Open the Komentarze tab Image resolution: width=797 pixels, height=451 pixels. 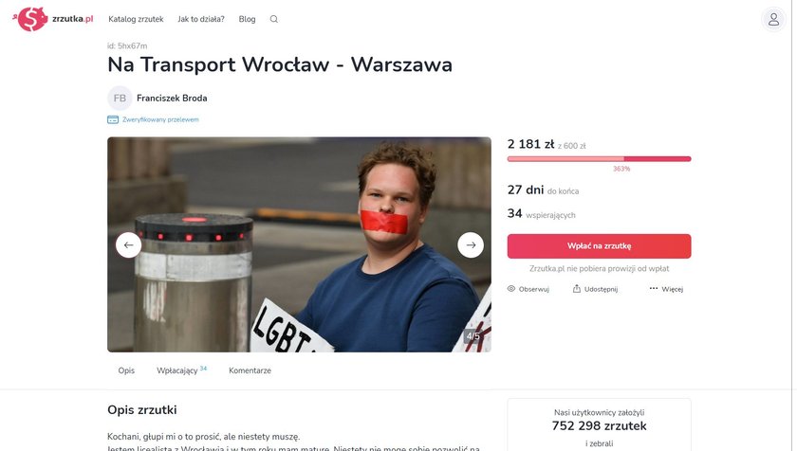250,370
